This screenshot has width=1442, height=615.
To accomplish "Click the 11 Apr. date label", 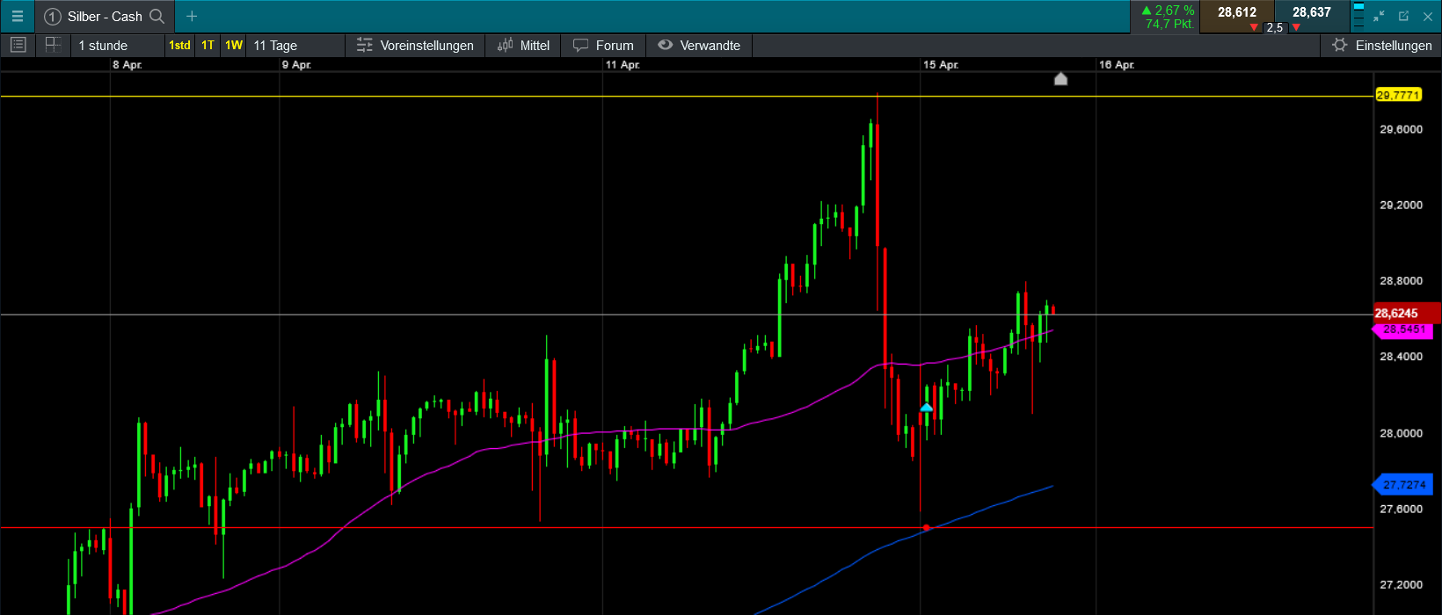I will point(623,65).
